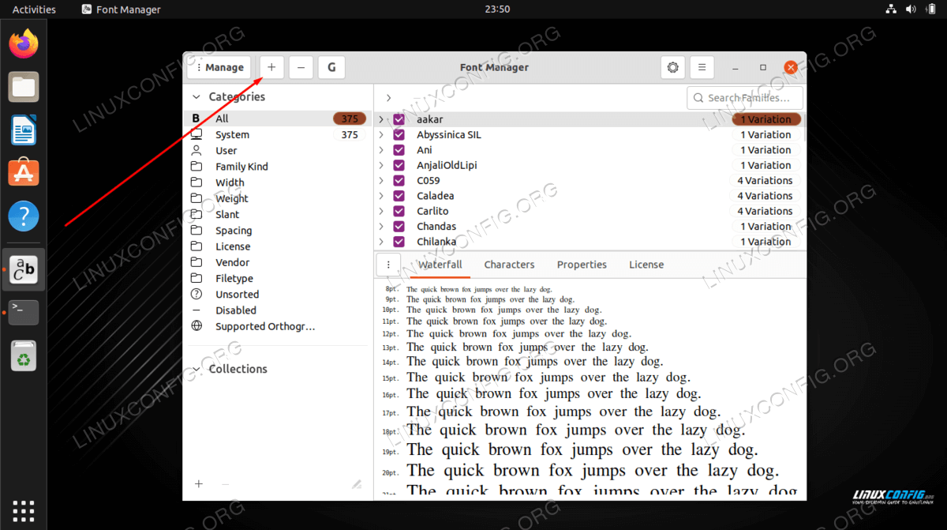Expand the Ani family row
This screenshot has height=530, width=947.
tap(381, 150)
